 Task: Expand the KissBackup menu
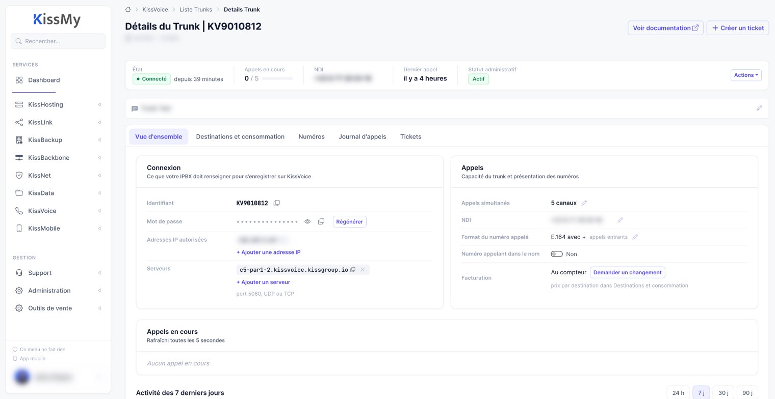(99, 140)
